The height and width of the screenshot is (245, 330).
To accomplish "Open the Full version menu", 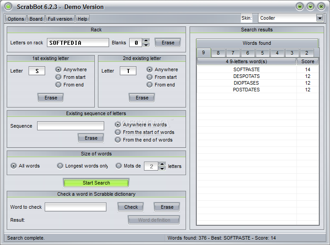I will coord(60,19).
